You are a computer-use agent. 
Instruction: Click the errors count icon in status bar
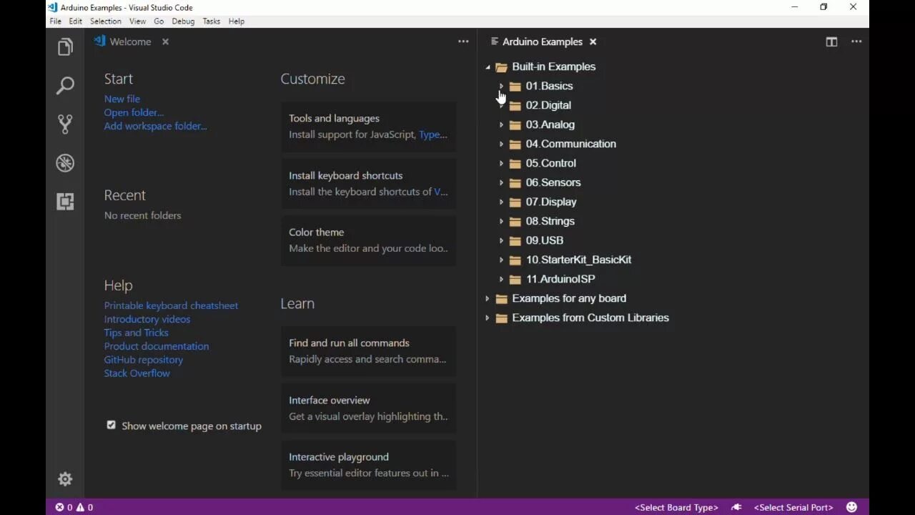[x=60, y=507]
